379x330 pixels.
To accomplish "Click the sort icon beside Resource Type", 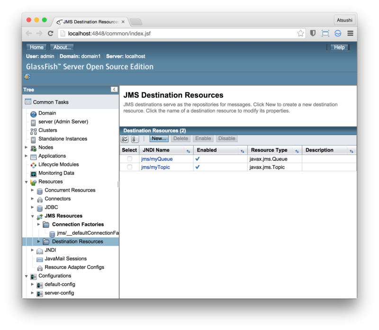I will tap(297, 151).
